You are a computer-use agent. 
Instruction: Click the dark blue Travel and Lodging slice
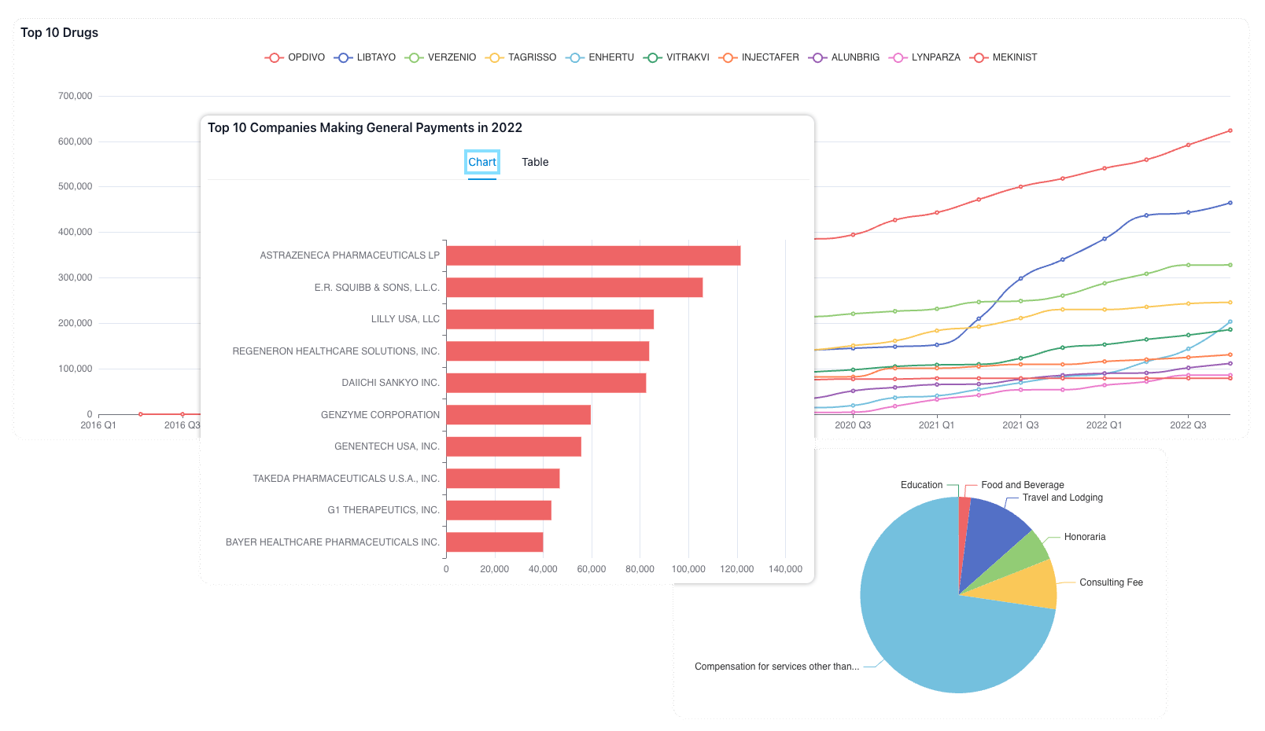[990, 541]
